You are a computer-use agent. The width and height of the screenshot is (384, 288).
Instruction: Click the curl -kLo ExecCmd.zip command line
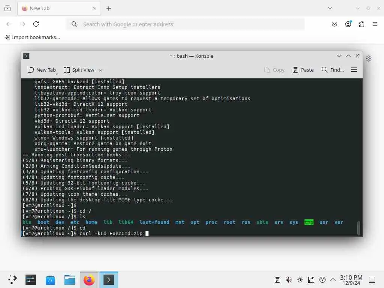111,234
